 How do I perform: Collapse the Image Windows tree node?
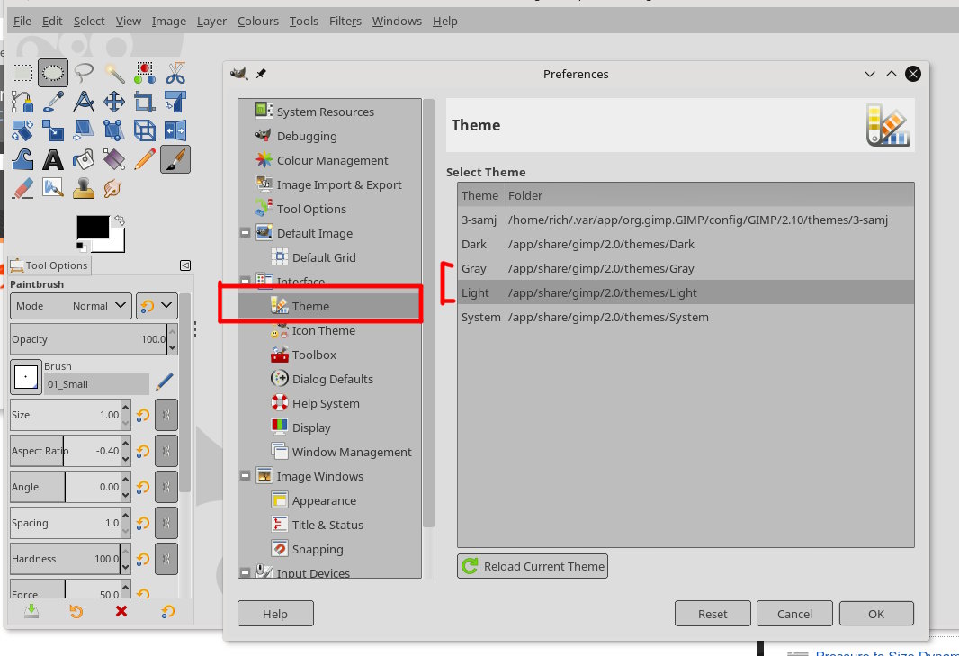pos(246,475)
